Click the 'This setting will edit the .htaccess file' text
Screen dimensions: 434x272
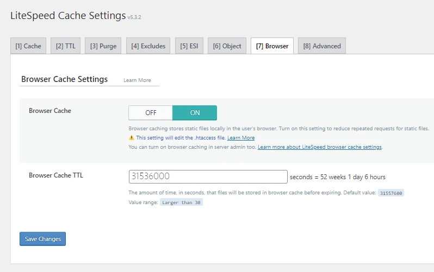[181, 138]
